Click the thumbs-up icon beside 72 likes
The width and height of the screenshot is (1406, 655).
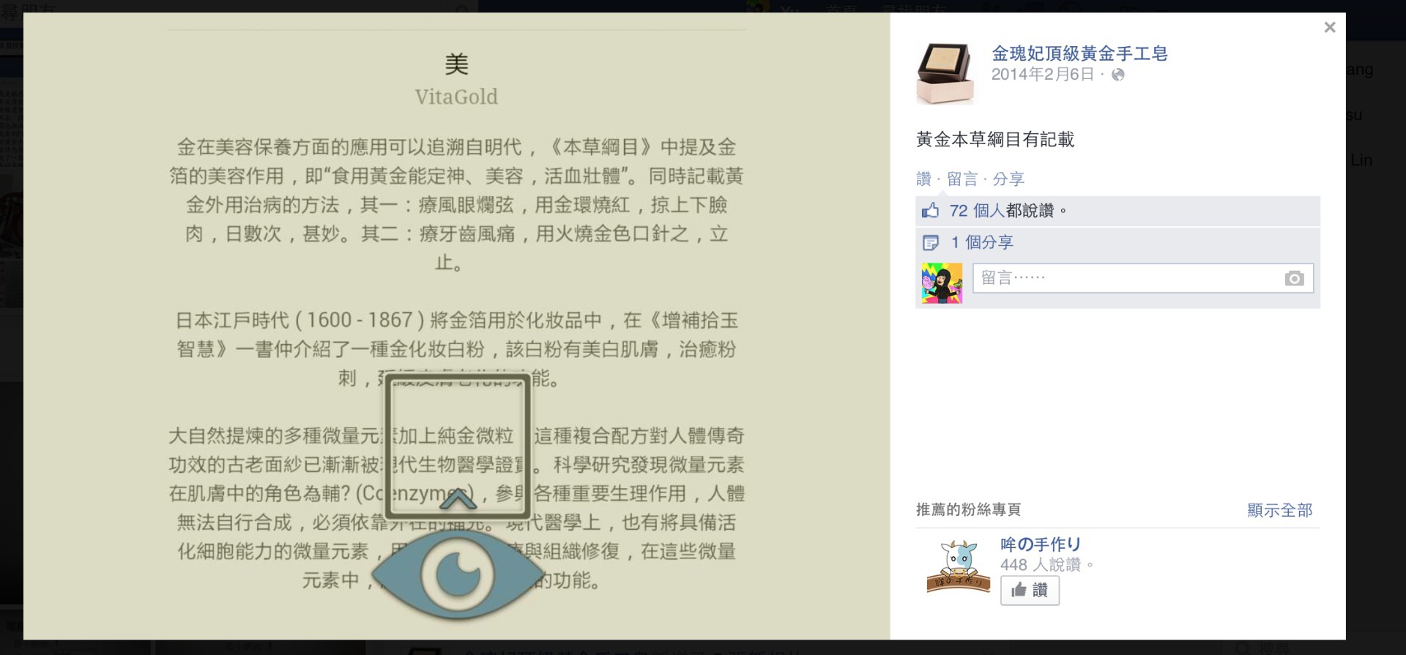[930, 211]
